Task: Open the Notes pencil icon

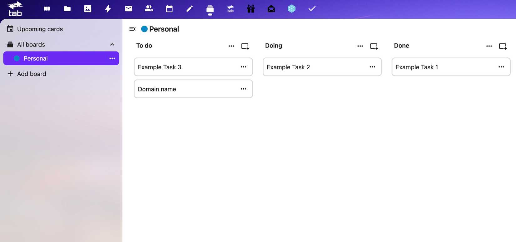Action: coord(190,9)
